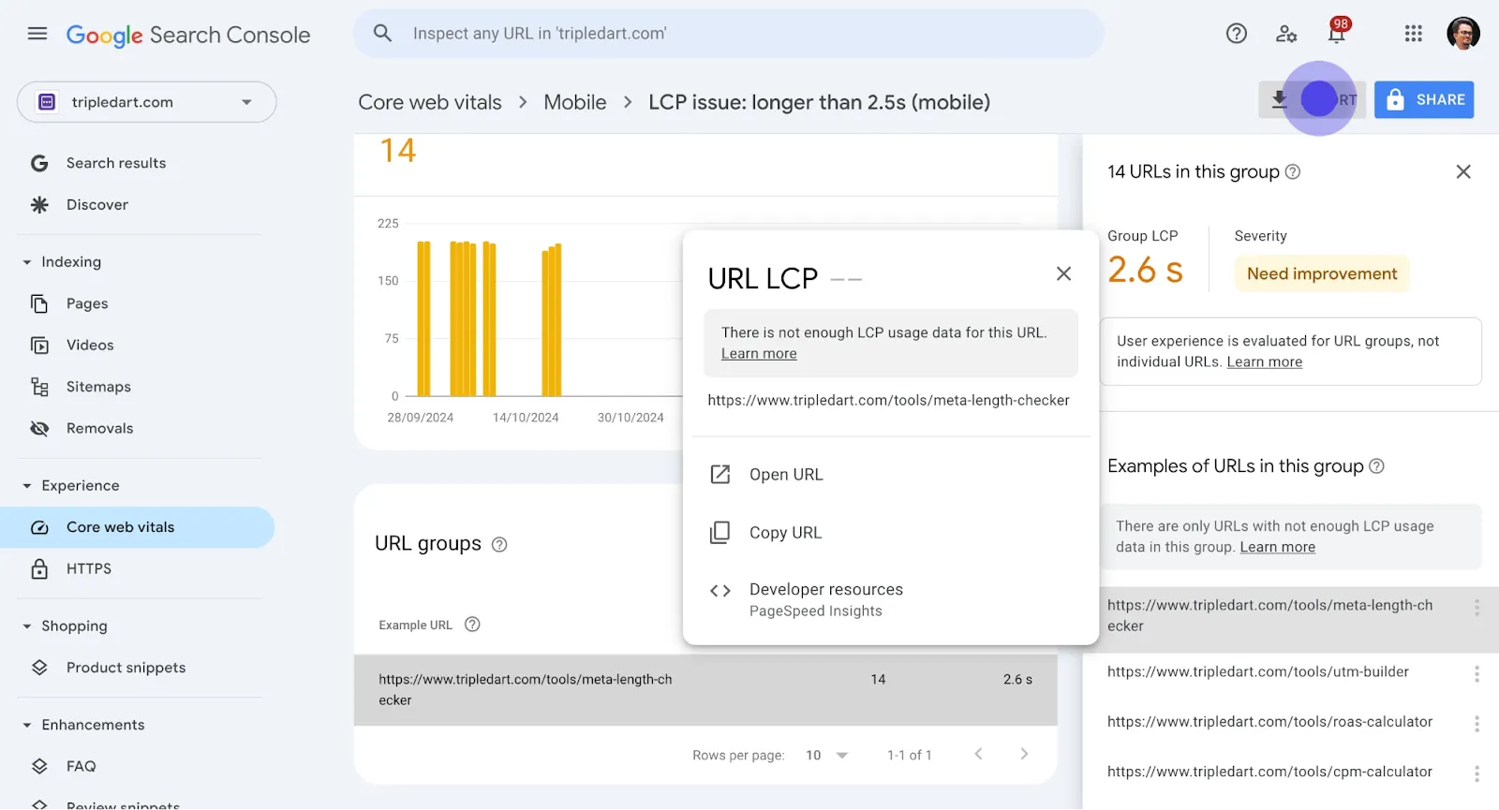Open Sitemaps report
1499x810 pixels.
pyautogui.click(x=98, y=387)
